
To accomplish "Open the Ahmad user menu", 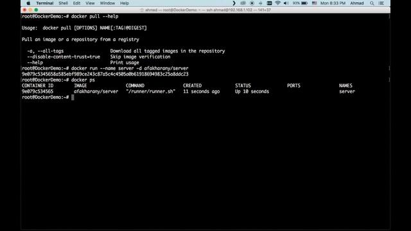I will point(357,3).
